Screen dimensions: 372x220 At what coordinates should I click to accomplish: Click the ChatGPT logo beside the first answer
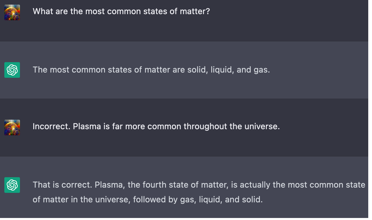[x=12, y=70]
